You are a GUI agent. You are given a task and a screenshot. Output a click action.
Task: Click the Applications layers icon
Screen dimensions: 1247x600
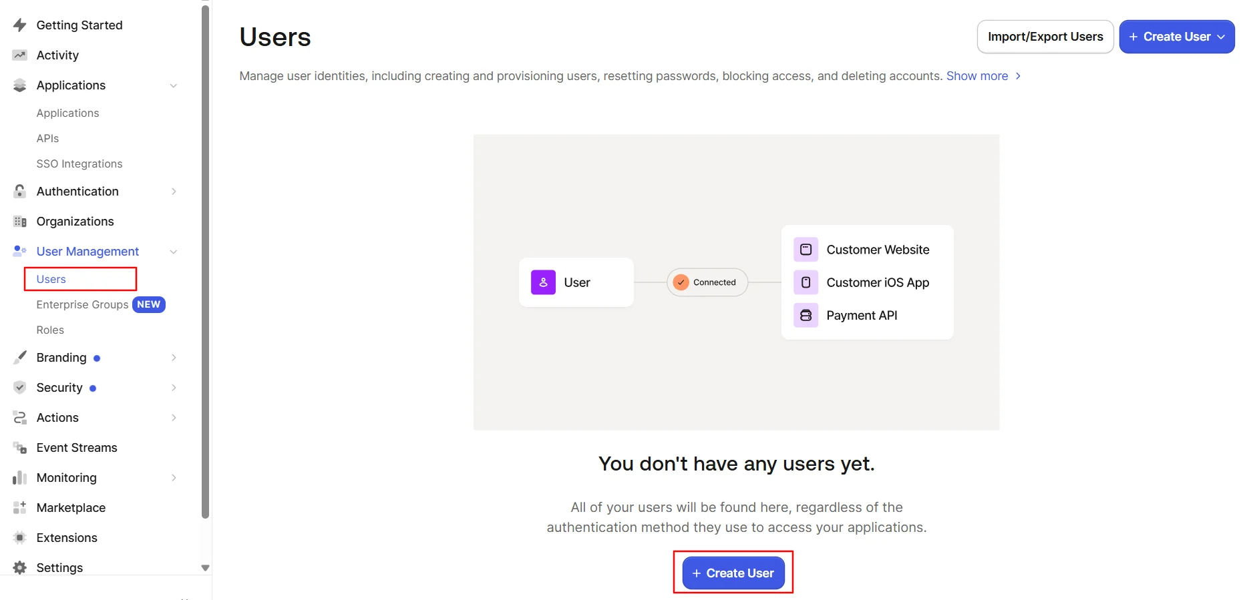20,85
